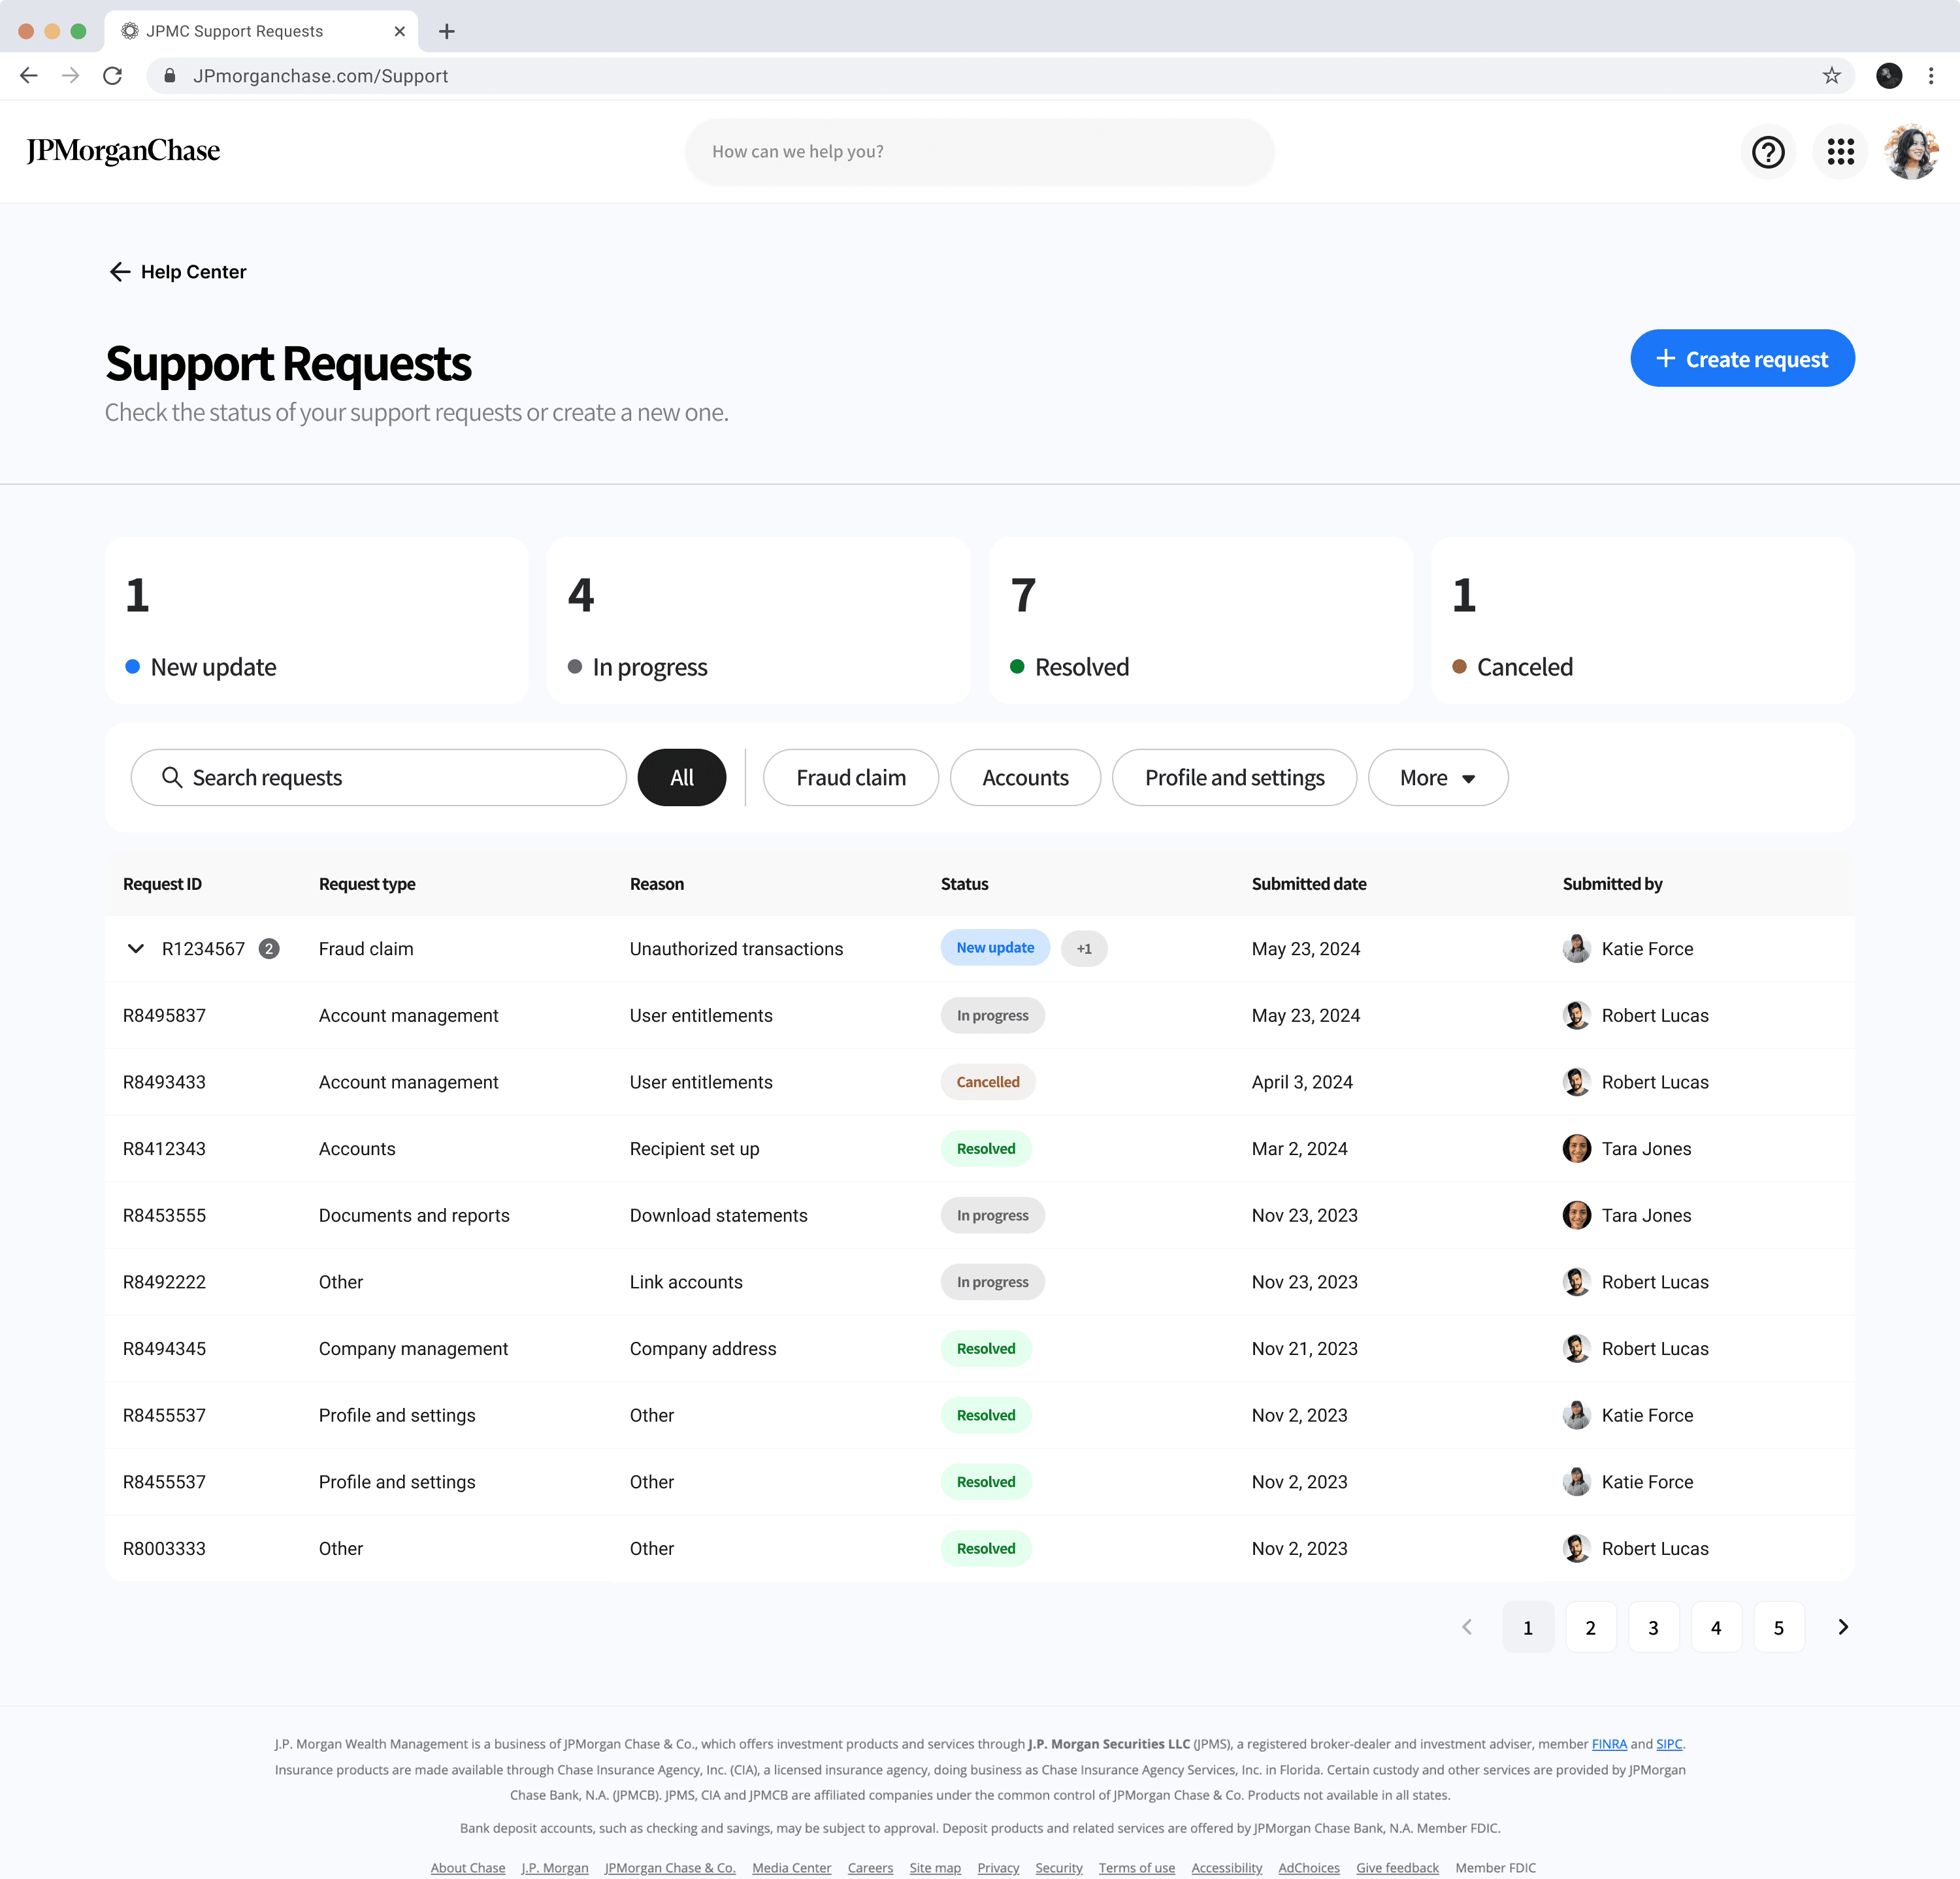Open the More filters dropdown
Screen dimensions: 1960x1879
click(1437, 777)
